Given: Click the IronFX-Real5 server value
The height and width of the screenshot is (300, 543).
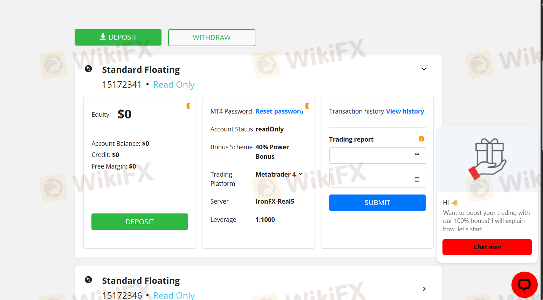Looking at the screenshot, I should 275,201.
